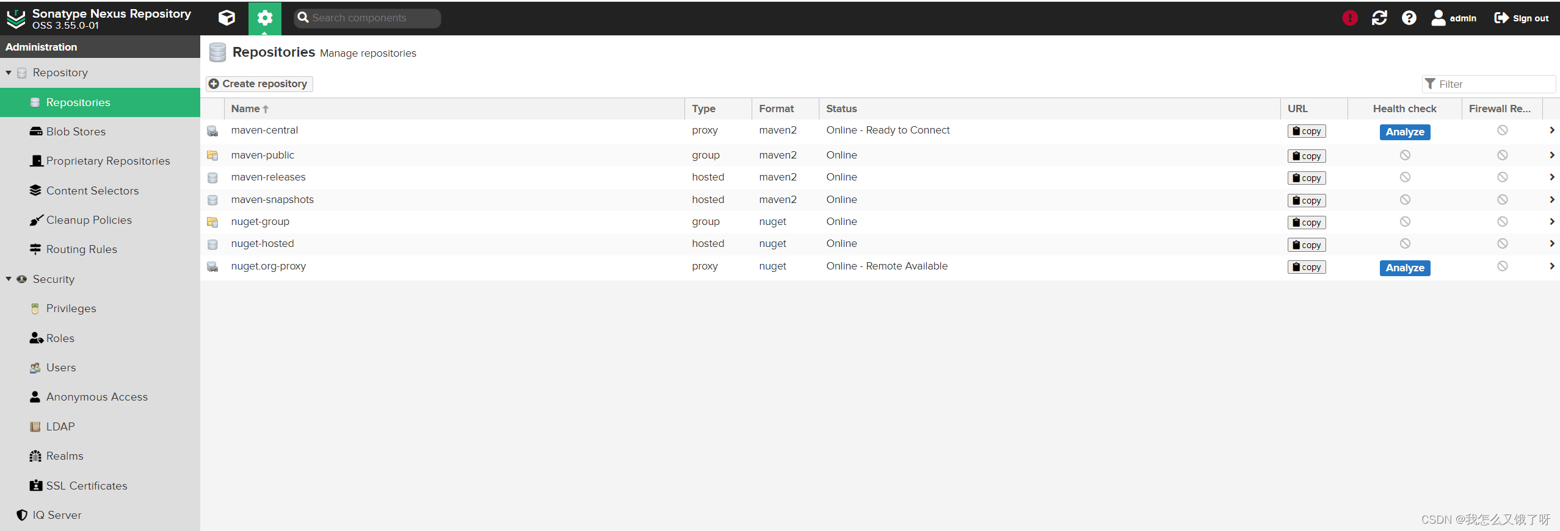This screenshot has height=531, width=1560.
Task: Click the maven-central proxy repository icon
Action: (x=212, y=131)
